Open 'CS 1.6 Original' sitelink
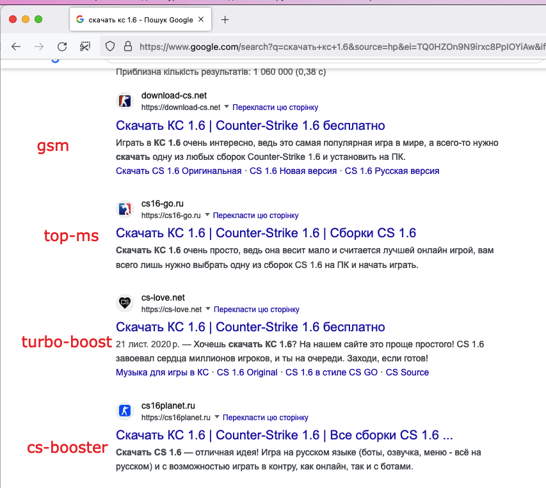The image size is (546, 488). 247,372
